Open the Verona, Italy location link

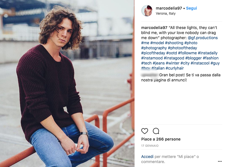point(166,14)
